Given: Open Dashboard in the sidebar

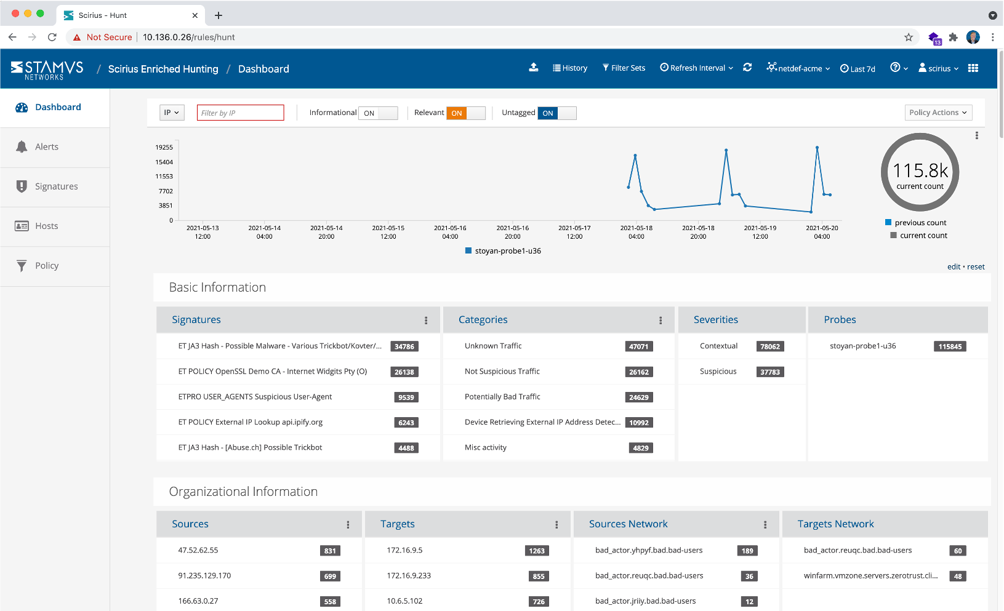Looking at the screenshot, I should 55,108.
